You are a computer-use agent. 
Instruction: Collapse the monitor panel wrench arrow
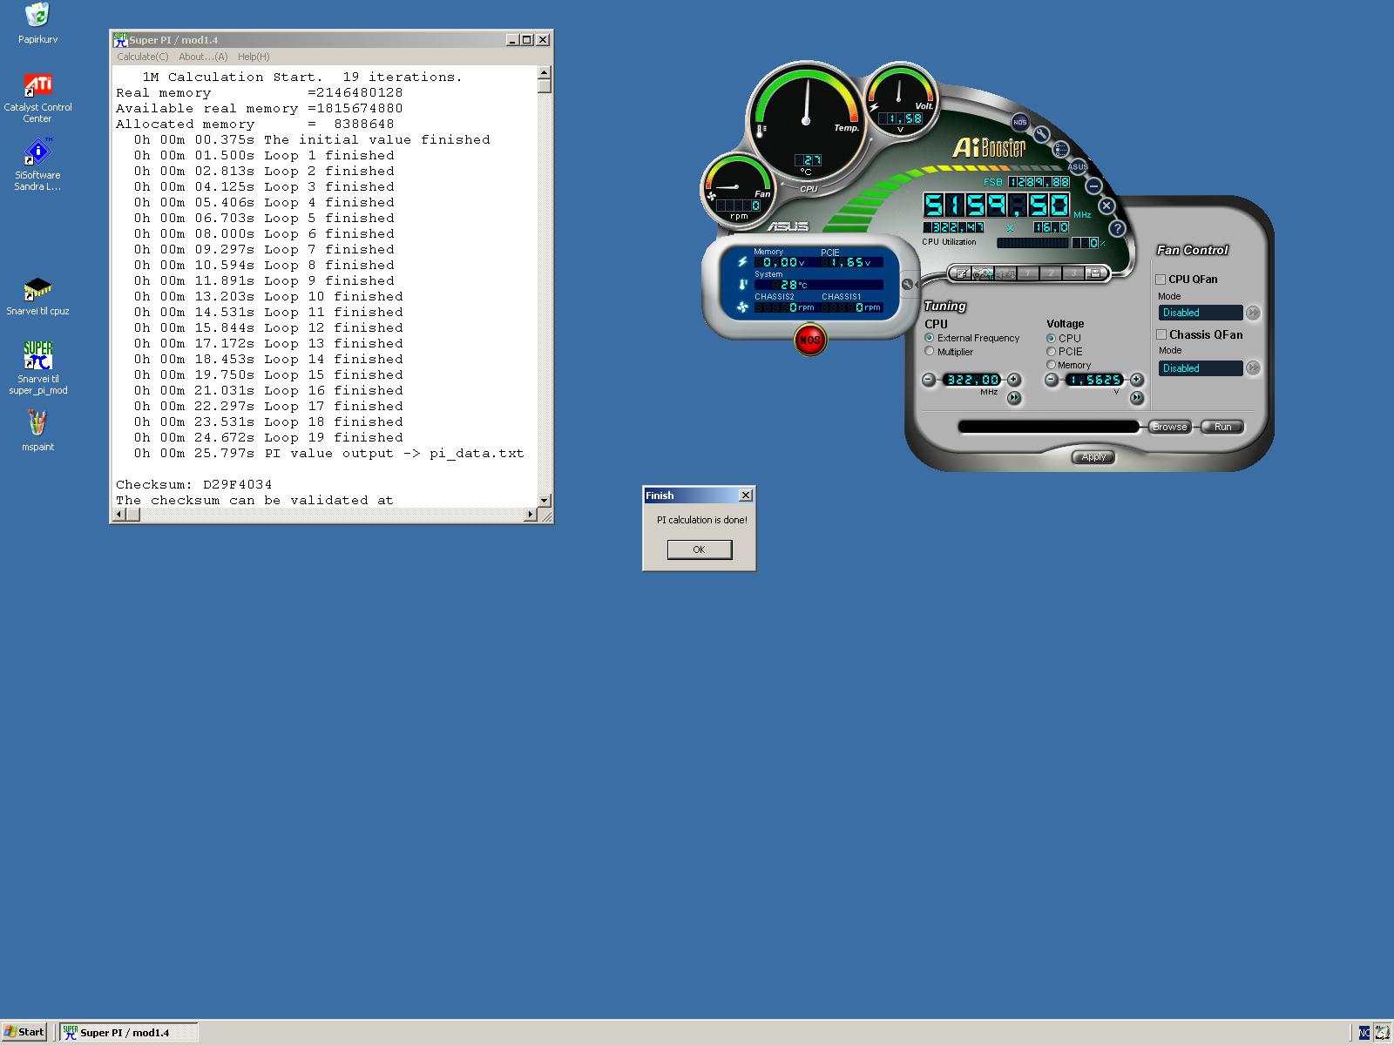tap(908, 285)
